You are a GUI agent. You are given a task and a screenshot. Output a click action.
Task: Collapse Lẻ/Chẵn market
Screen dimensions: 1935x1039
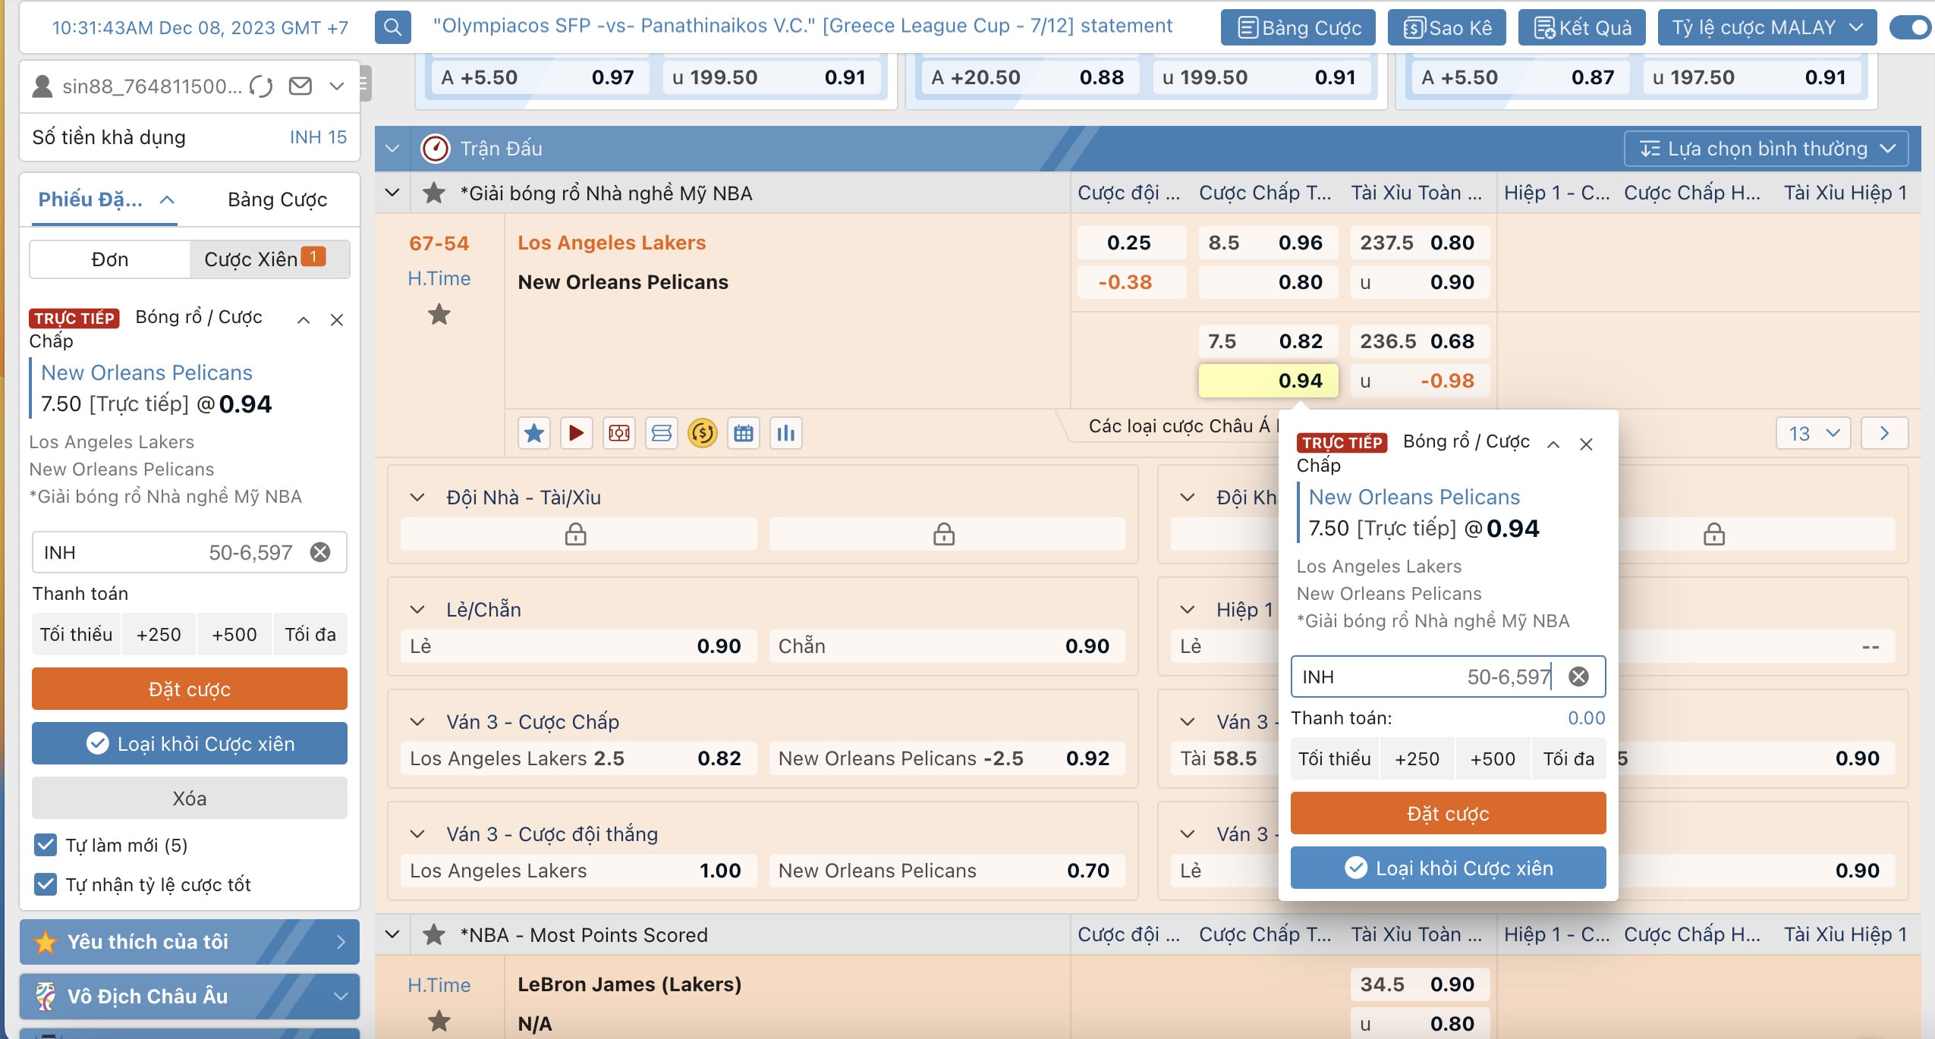pos(417,610)
